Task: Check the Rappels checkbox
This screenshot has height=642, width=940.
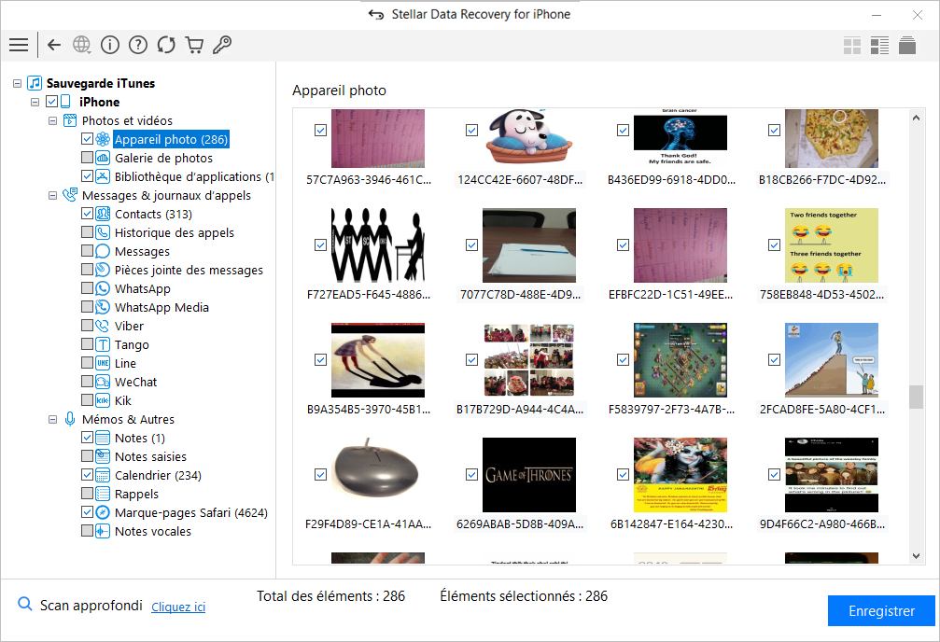Action: pyautogui.click(x=87, y=494)
